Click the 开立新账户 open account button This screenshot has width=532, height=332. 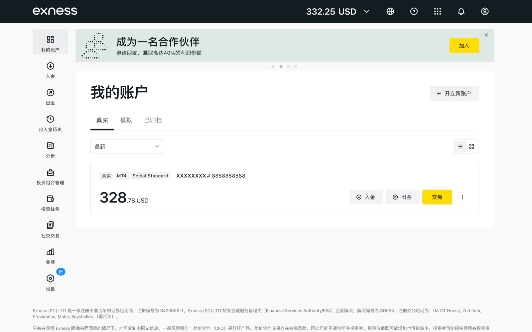coord(454,94)
